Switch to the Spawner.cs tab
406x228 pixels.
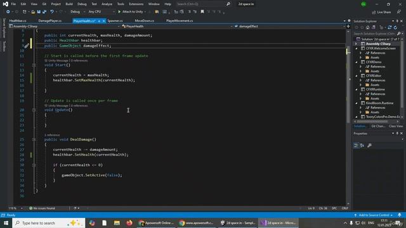[x=115, y=21]
